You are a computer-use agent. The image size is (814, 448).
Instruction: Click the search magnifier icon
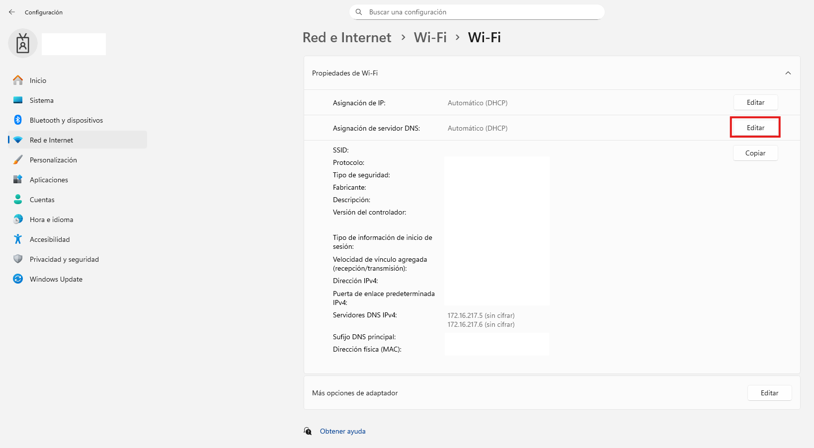359,12
